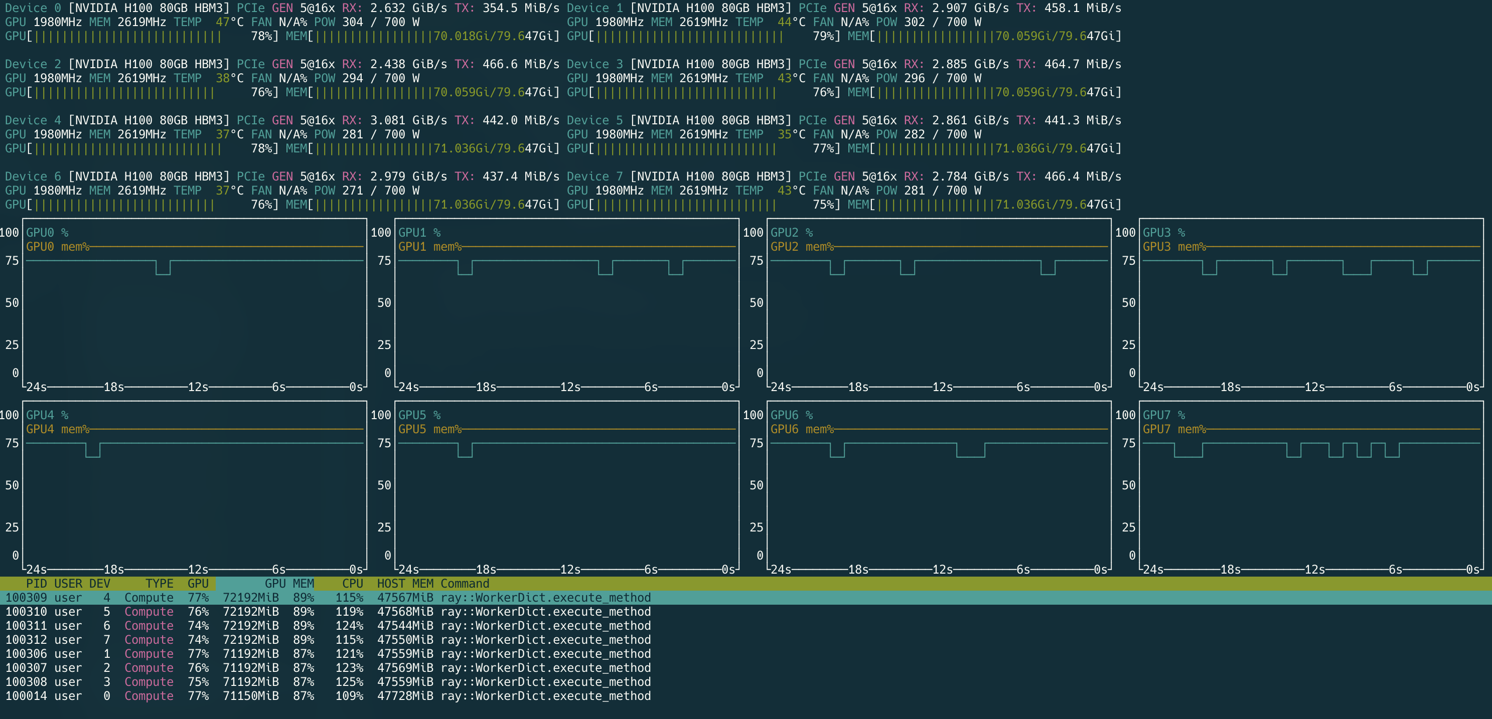The width and height of the screenshot is (1492, 719).
Task: Click the GPU6 % graph legend
Action: [x=792, y=415]
